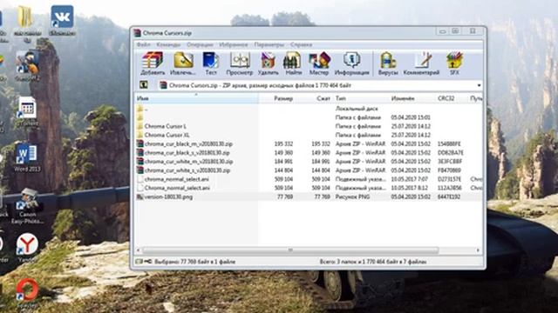Viewport: 558px width, 313px height.
Task: Select chroma_cur_white_s_v20180130.zip file
Action: click(x=187, y=170)
